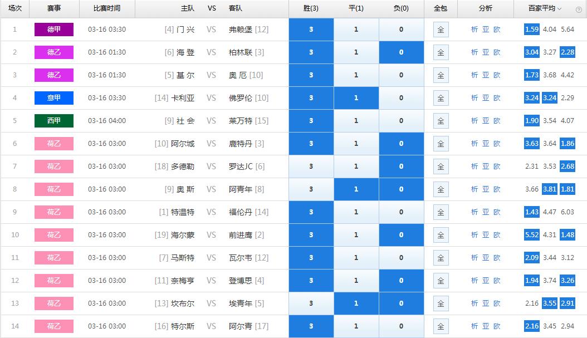Toggle win (3) for match 1 门兴
The image size is (587, 338).
click(311, 30)
